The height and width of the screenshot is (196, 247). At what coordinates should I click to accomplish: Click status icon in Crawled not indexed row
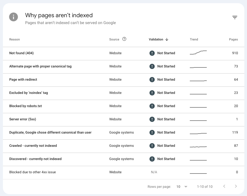point(152,146)
